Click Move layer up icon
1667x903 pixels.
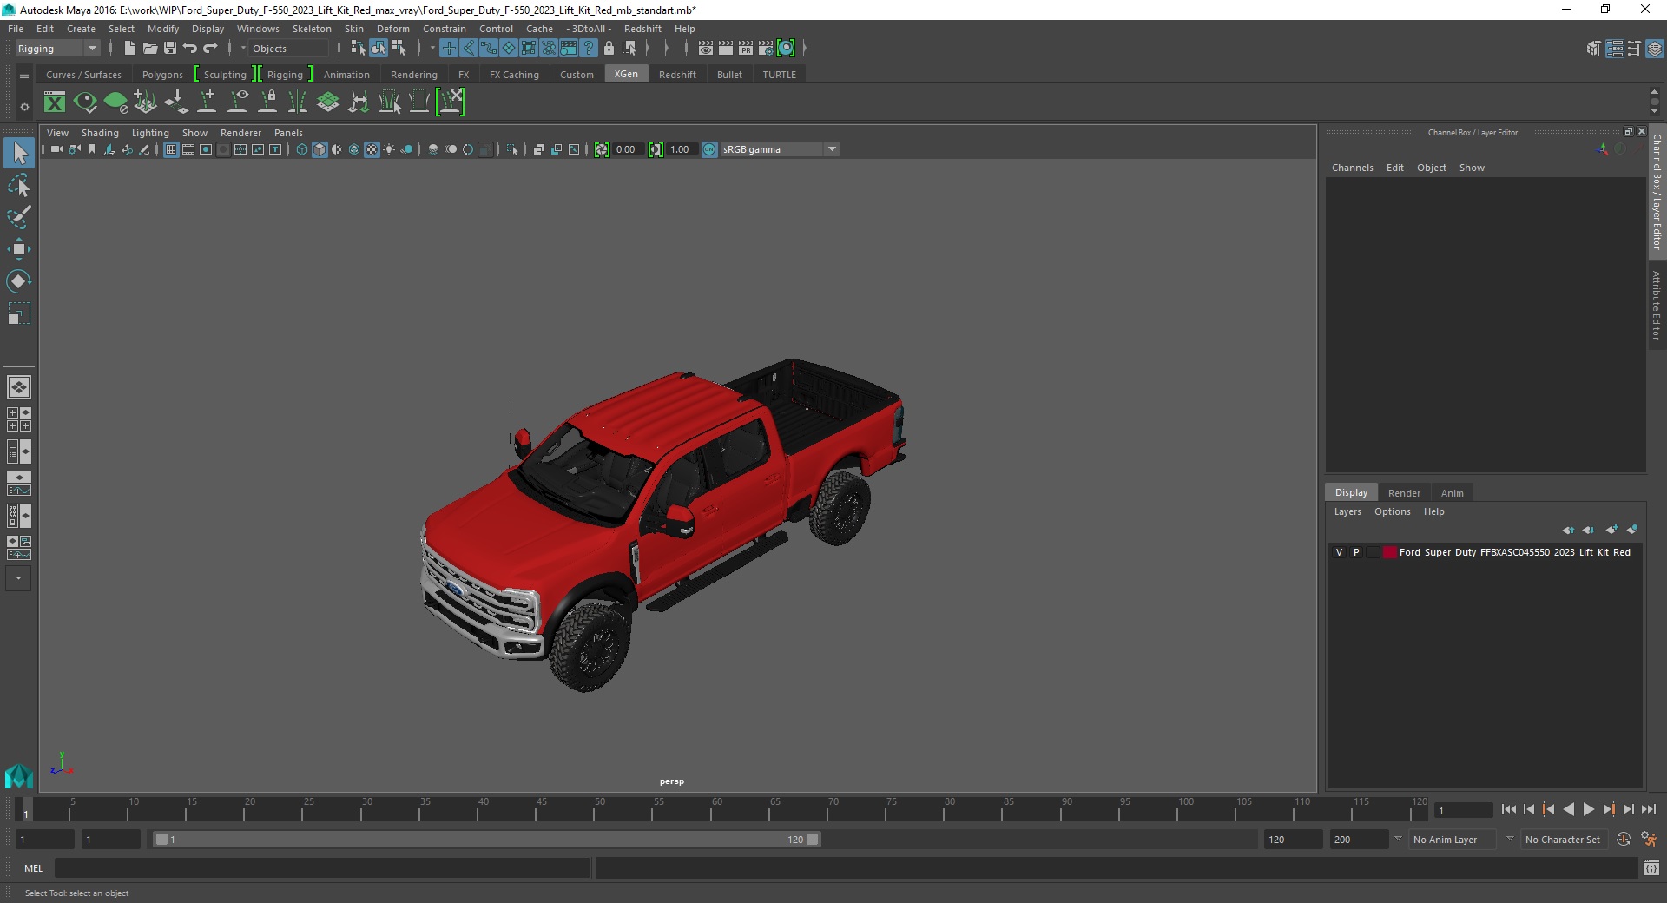tap(1568, 530)
